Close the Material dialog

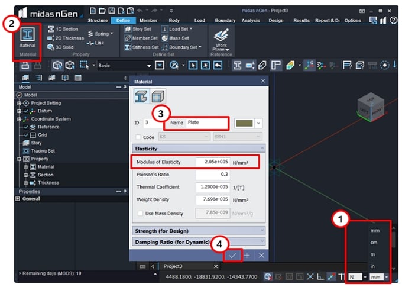tap(263, 81)
